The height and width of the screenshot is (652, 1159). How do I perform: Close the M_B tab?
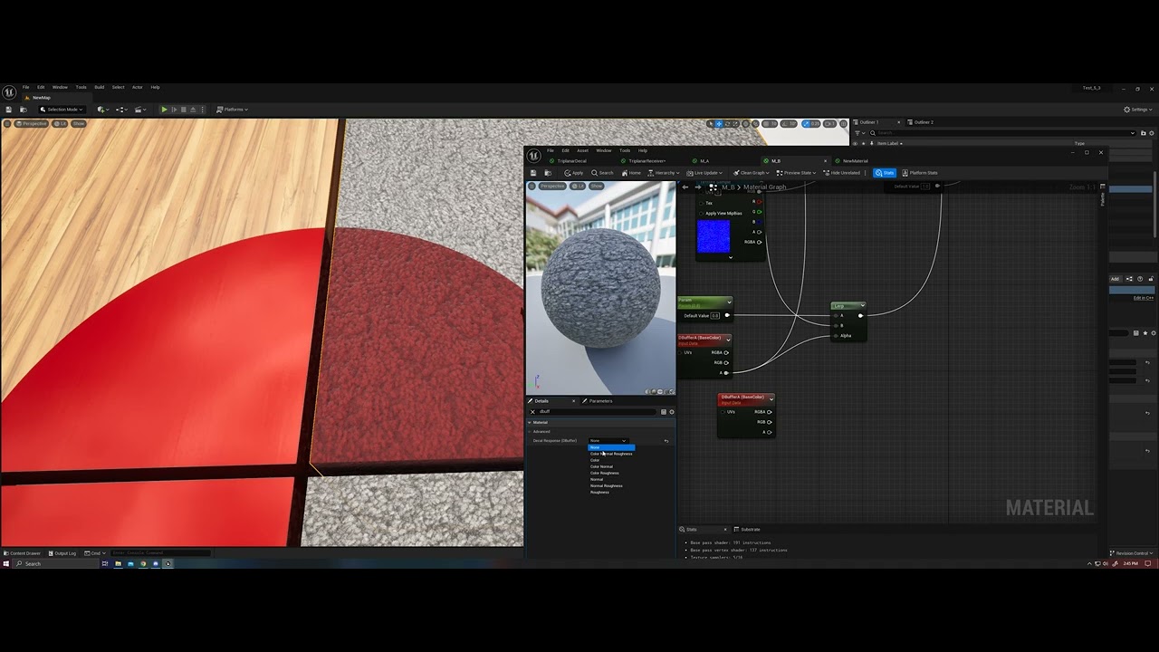pos(825,161)
